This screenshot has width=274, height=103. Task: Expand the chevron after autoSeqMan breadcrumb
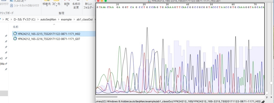point(59,20)
